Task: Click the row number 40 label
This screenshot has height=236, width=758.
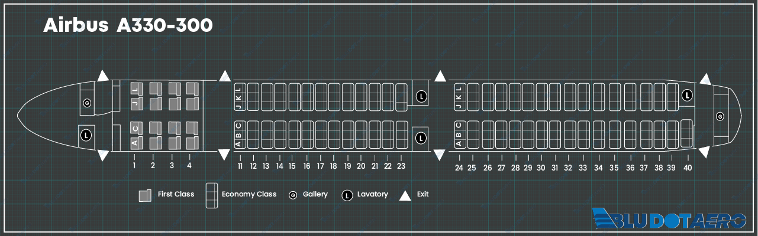Action: [x=688, y=168]
